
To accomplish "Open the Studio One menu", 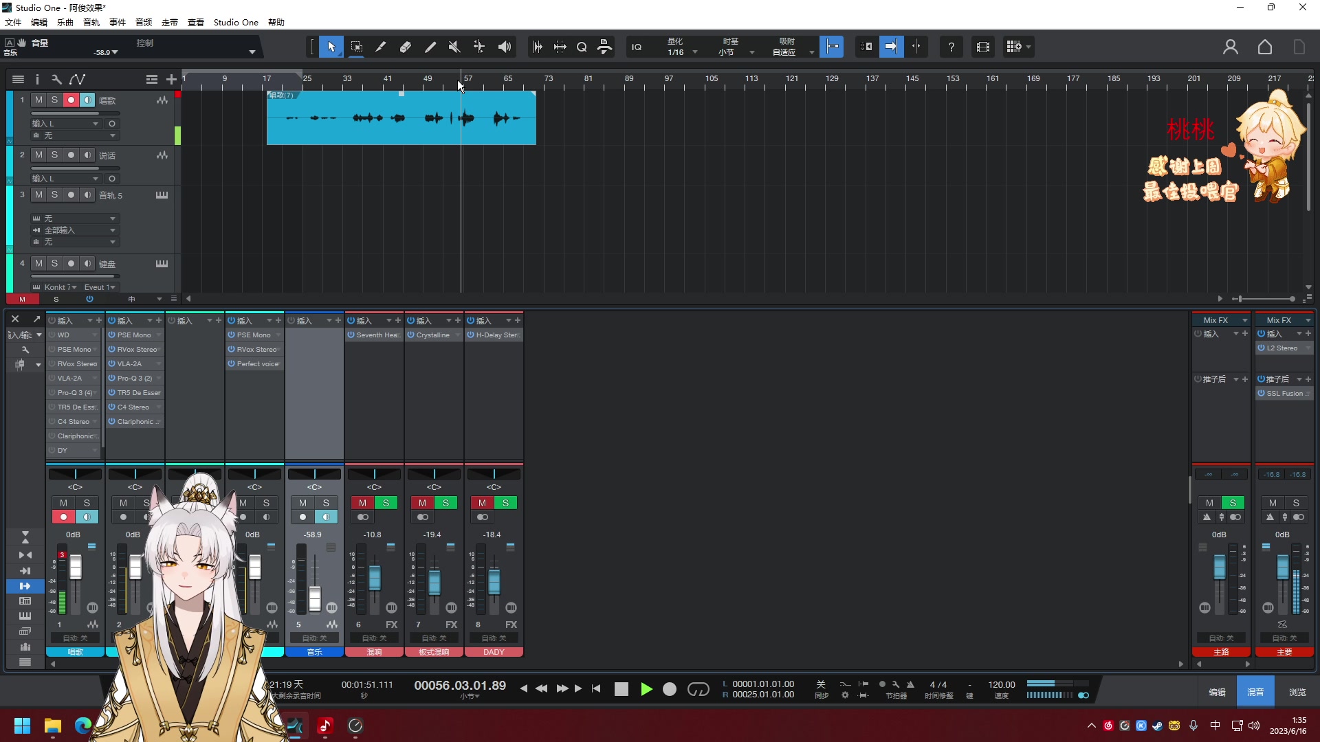I will (236, 22).
